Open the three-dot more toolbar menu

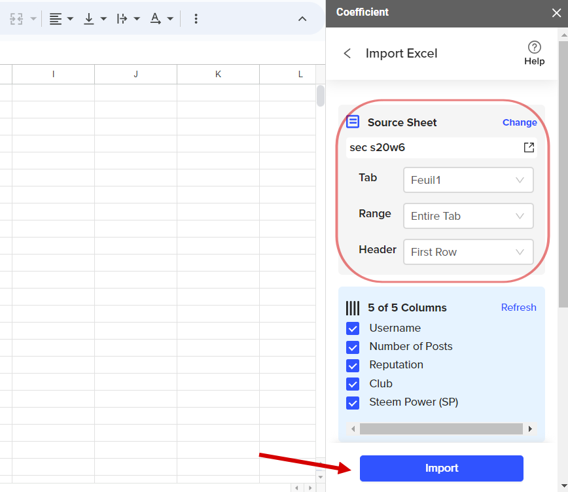[196, 19]
